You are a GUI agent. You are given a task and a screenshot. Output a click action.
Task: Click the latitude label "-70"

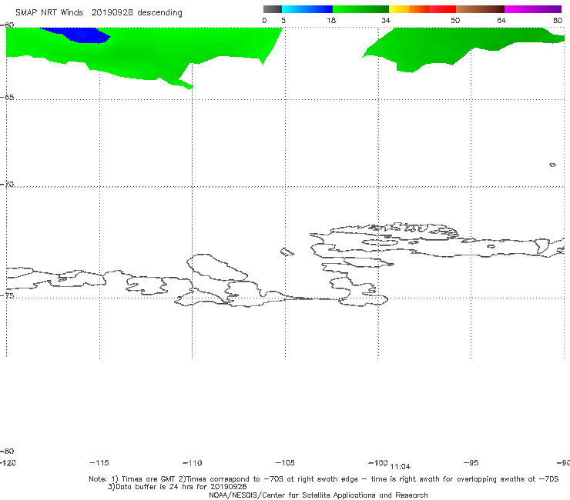point(7,185)
